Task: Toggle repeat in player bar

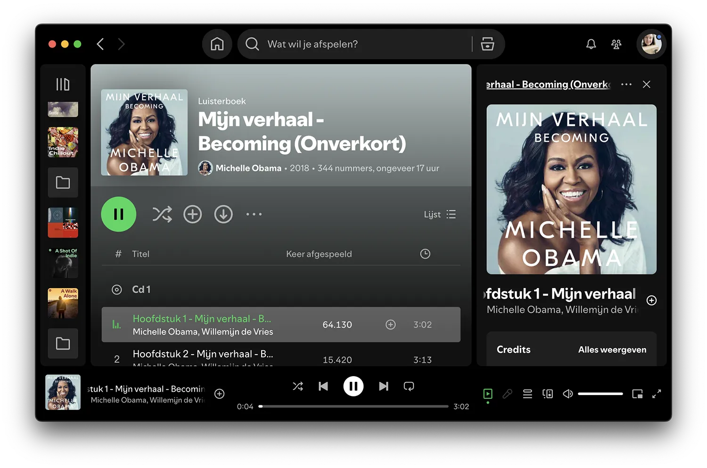Action: click(x=409, y=387)
